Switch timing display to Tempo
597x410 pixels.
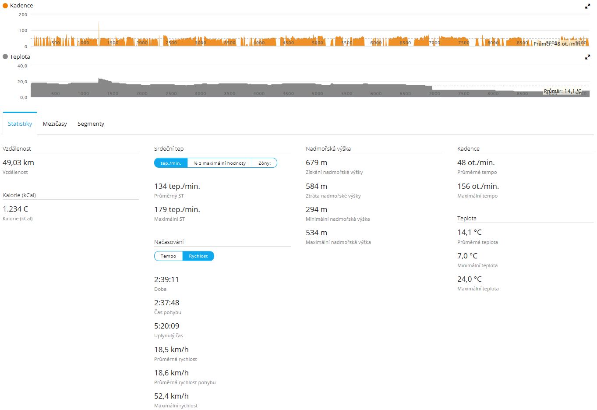click(x=168, y=256)
